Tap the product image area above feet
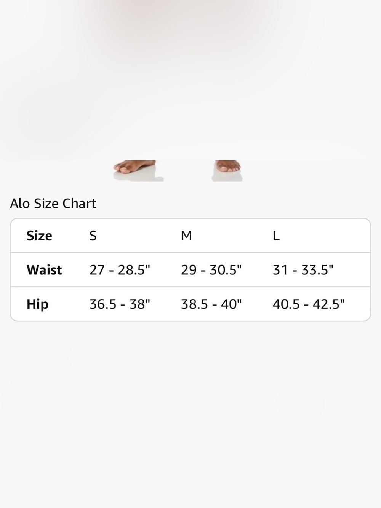The width and height of the screenshot is (381, 508). 190,80
